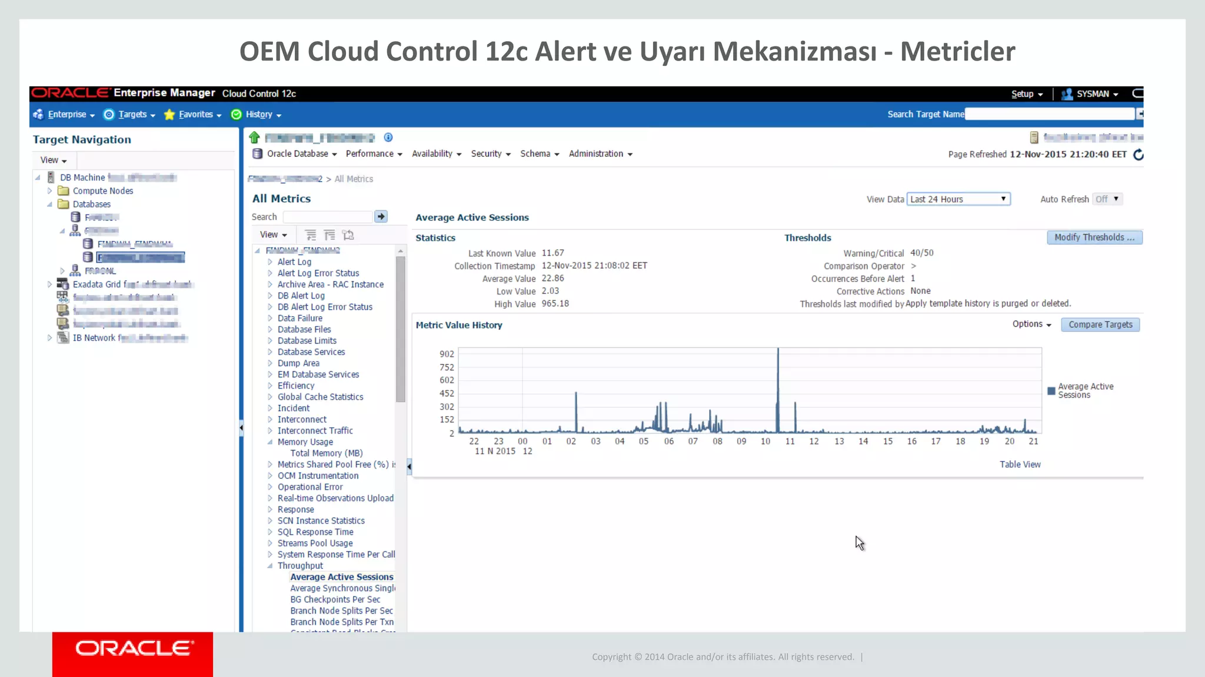Collapse the Memory Usage metric group
Screen dimensions: 1205x677
click(270, 443)
